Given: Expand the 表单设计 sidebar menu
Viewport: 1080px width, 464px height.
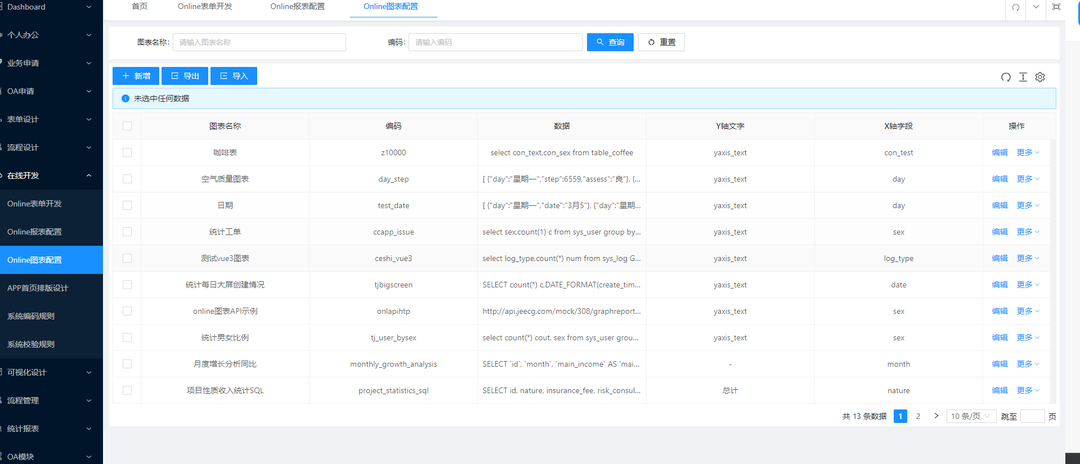Looking at the screenshot, I should click(x=51, y=119).
